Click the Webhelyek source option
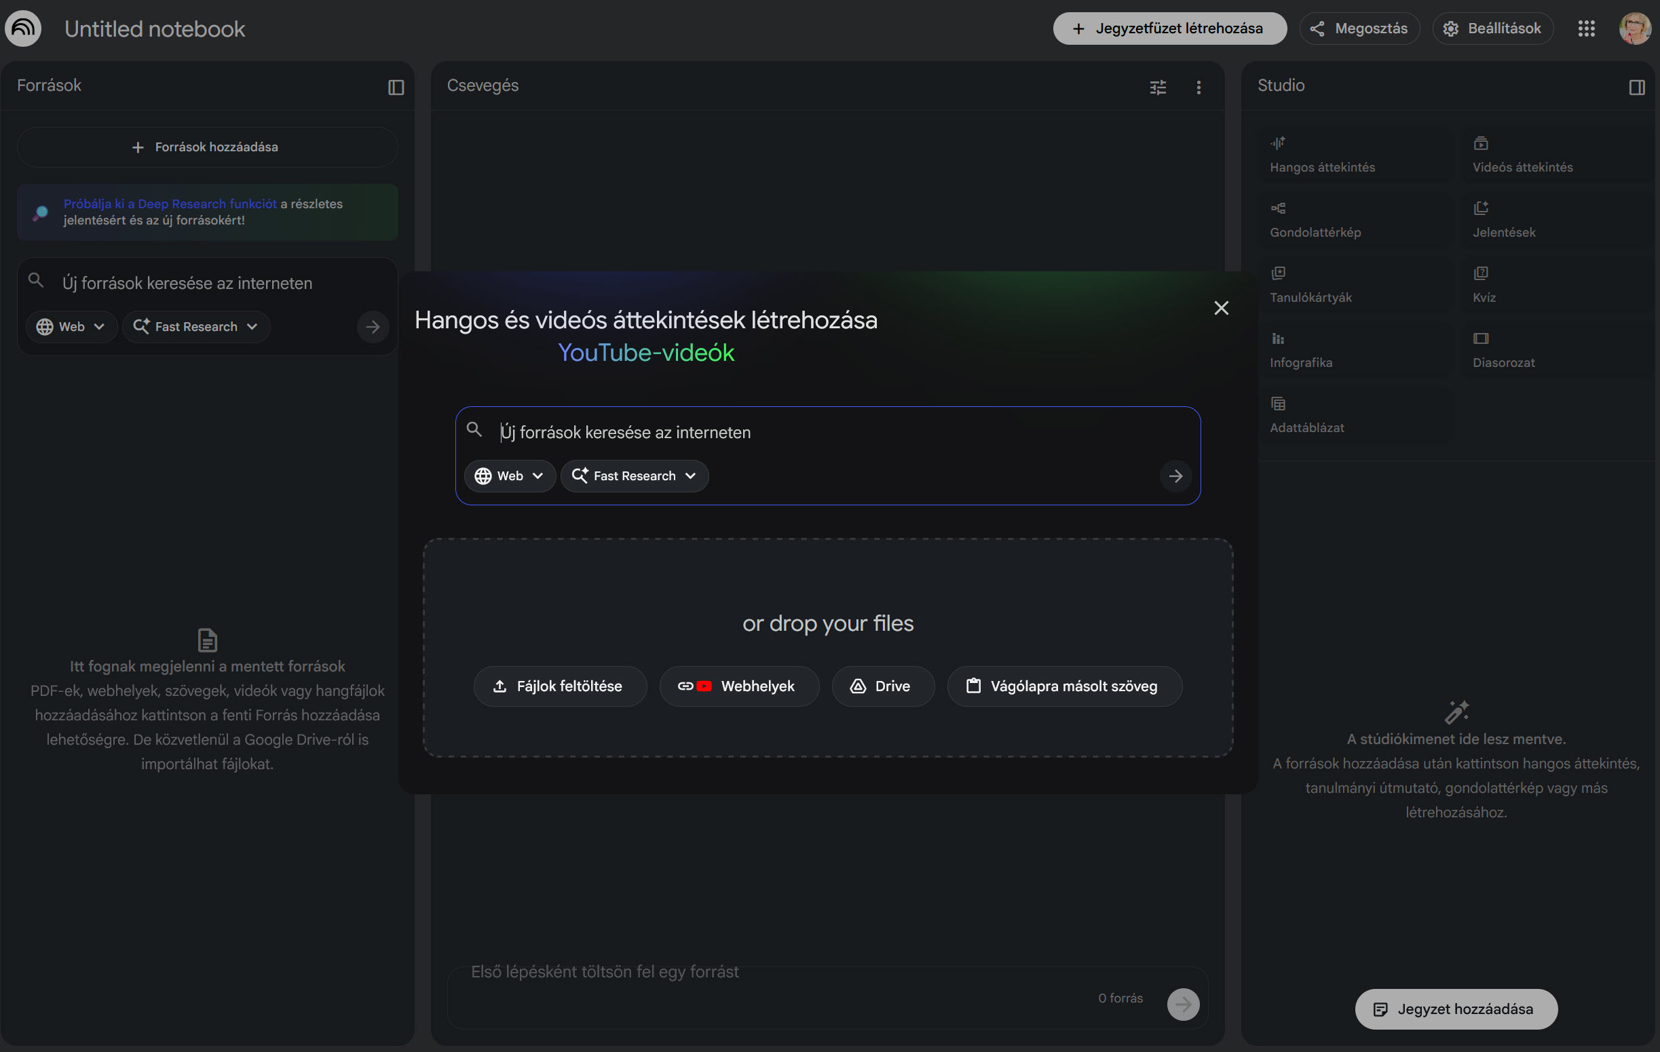The image size is (1660, 1052). pos(739,686)
